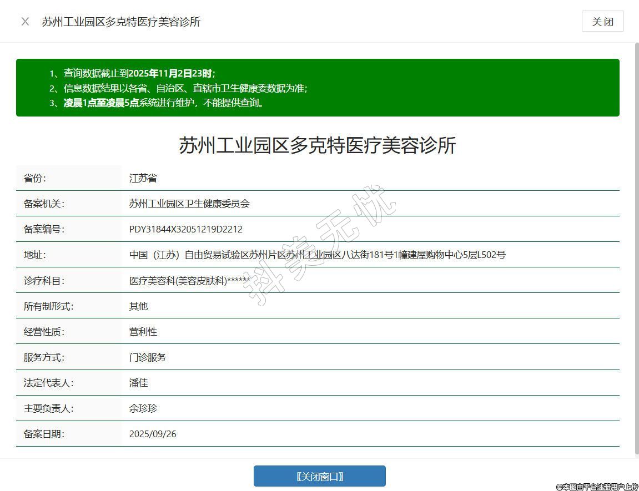Select the 备案日期 value 2025/09/26
Screen dimensions: 639x491
153,434
